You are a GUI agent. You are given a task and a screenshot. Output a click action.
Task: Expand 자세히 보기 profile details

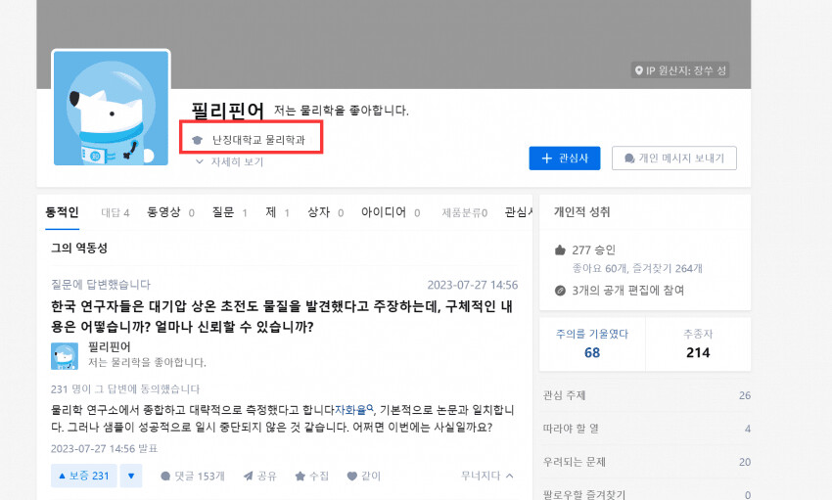pyautogui.click(x=230, y=161)
